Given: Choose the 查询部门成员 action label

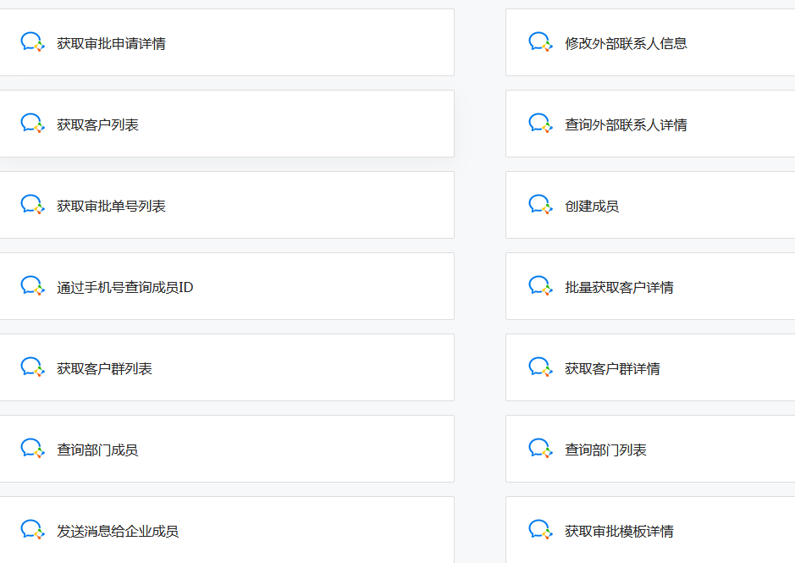Looking at the screenshot, I should [x=98, y=450].
